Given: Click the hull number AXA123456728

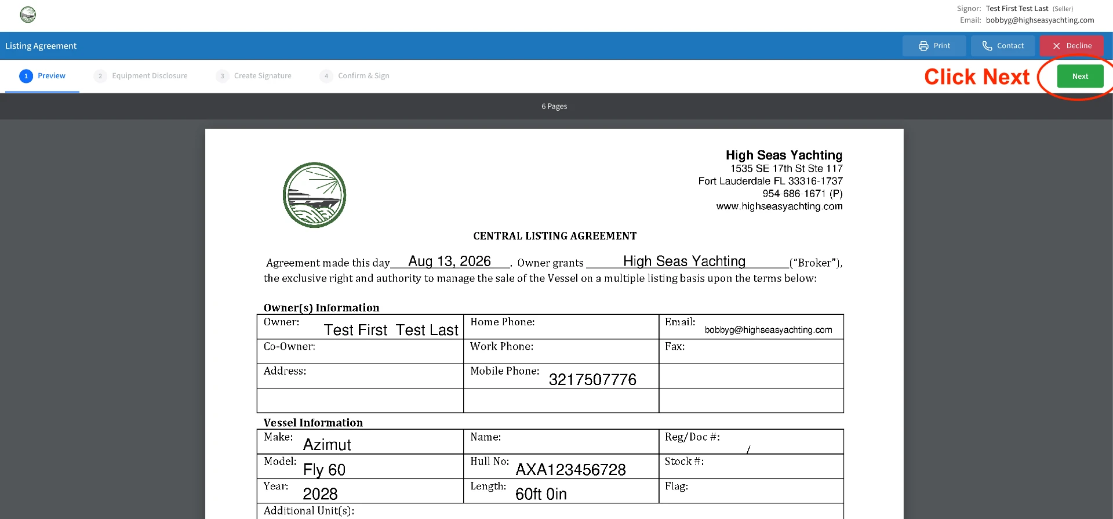Looking at the screenshot, I should [x=570, y=470].
